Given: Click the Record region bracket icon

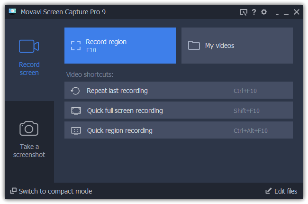Looking at the screenshot, I should (x=76, y=46).
